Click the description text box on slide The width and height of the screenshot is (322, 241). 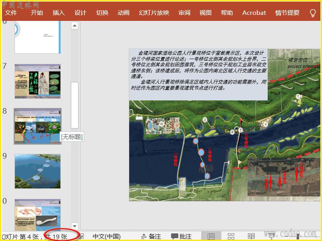pyautogui.click(x=198, y=75)
